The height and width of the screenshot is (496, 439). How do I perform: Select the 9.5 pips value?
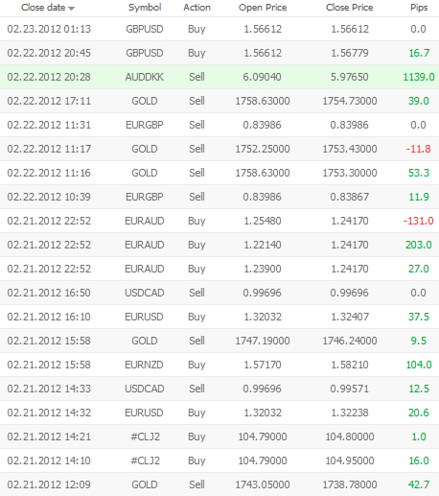pyautogui.click(x=419, y=341)
